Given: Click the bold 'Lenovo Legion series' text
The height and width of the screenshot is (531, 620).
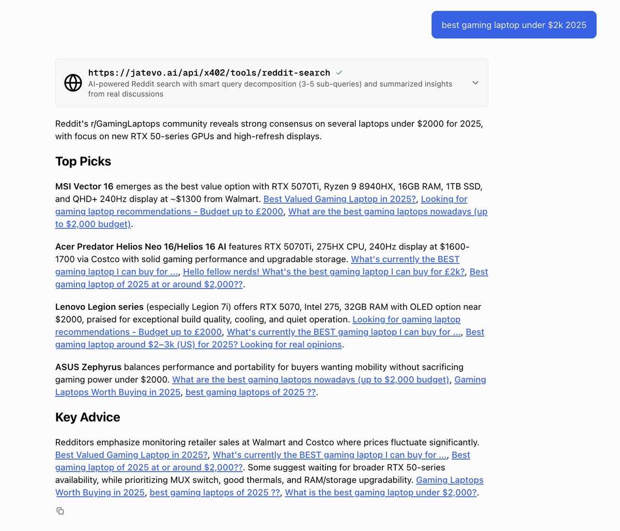Looking at the screenshot, I should 99,307.
